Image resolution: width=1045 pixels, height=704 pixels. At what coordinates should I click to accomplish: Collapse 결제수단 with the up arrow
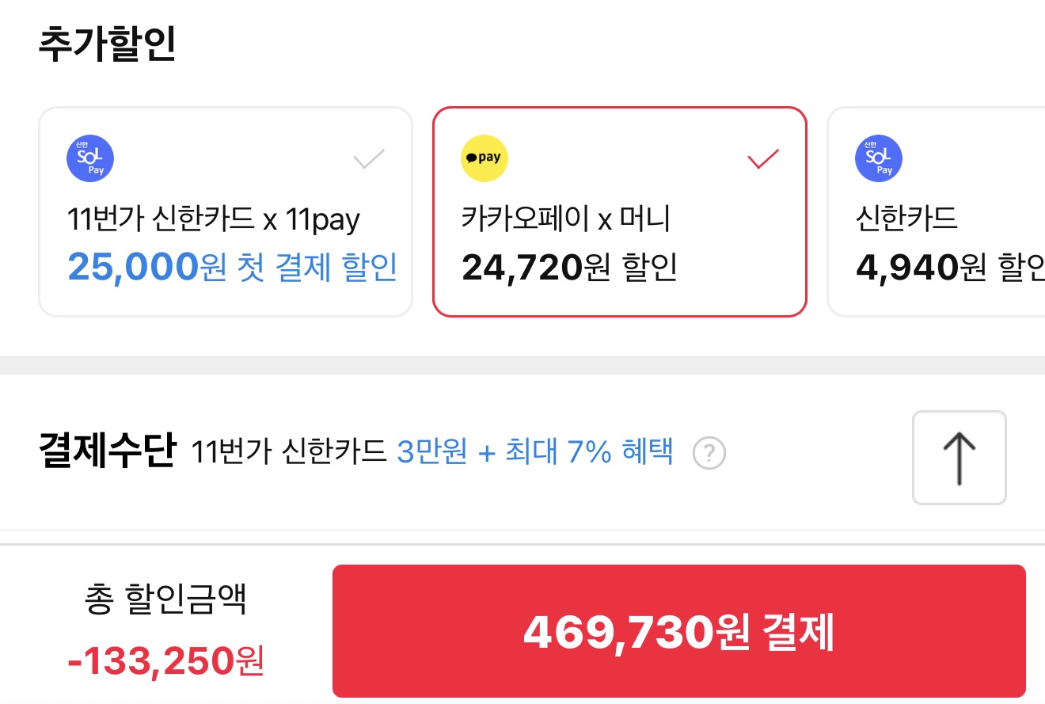coord(959,458)
